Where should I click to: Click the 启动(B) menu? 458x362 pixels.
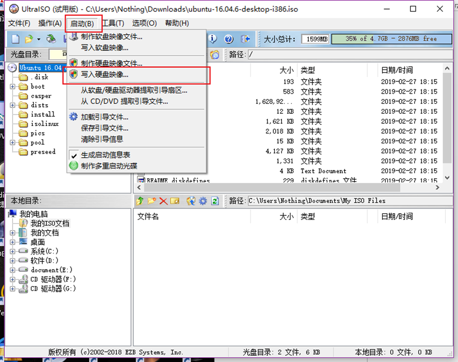(82, 24)
